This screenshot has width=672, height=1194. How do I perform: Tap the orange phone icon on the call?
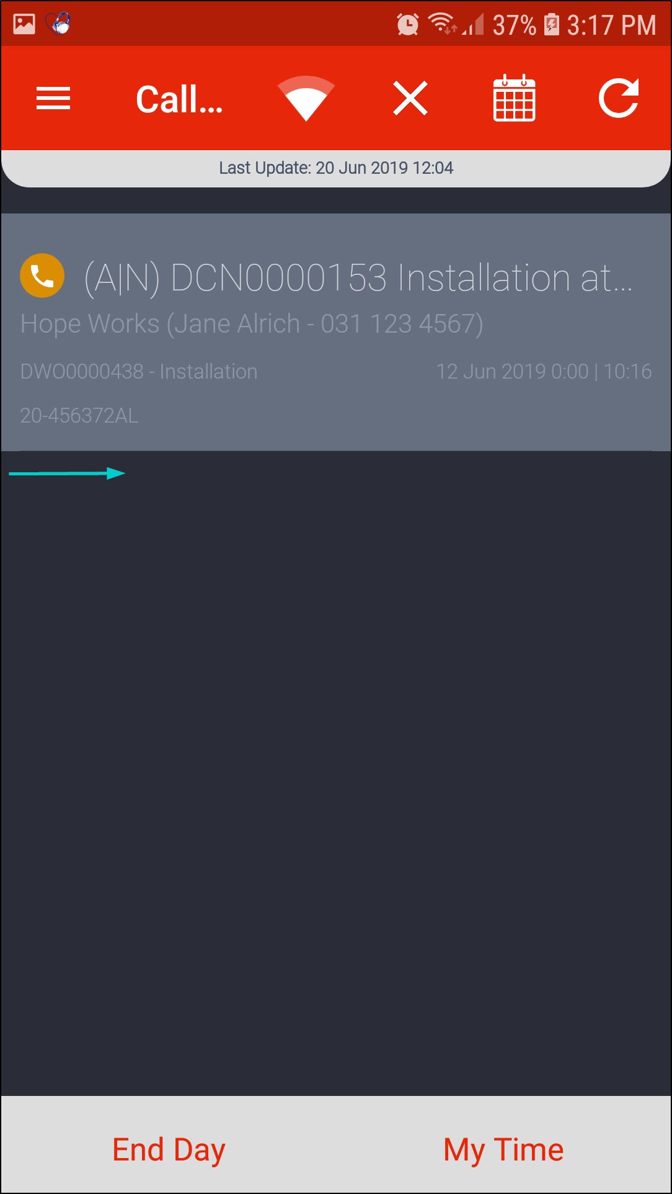point(42,276)
